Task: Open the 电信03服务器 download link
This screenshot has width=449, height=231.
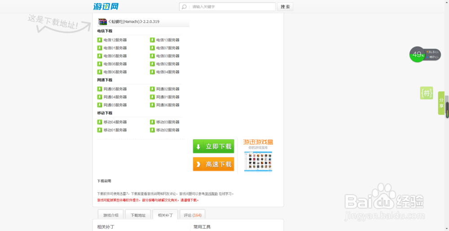Action: point(168,56)
